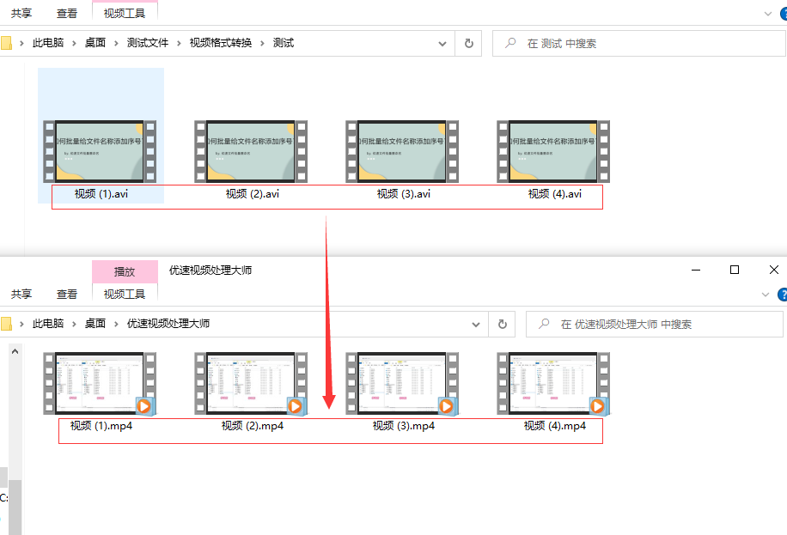Select the 视频 (2).avi thumbnail
The image size is (787, 535).
pos(251,151)
